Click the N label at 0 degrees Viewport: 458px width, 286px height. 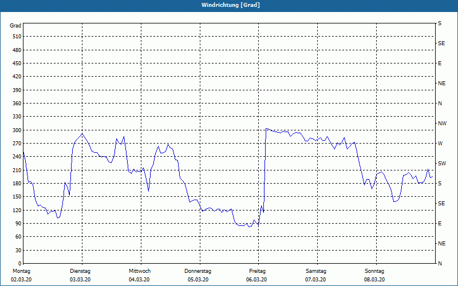pyautogui.click(x=440, y=263)
